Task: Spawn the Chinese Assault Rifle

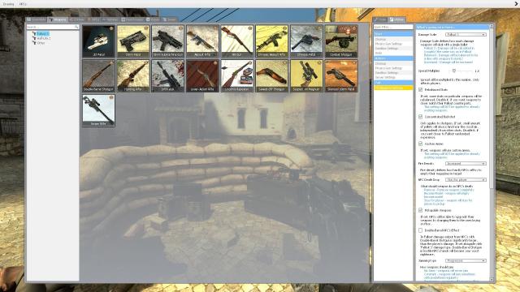Action: pos(271,41)
